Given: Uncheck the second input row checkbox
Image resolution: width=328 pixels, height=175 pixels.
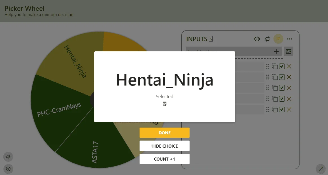Looking at the screenshot, I should pyautogui.click(x=282, y=77).
